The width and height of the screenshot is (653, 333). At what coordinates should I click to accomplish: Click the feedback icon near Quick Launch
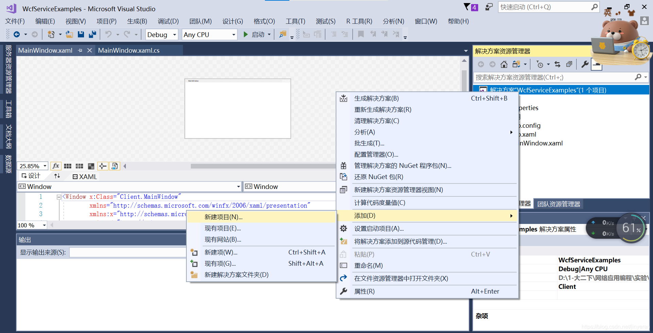(x=489, y=7)
